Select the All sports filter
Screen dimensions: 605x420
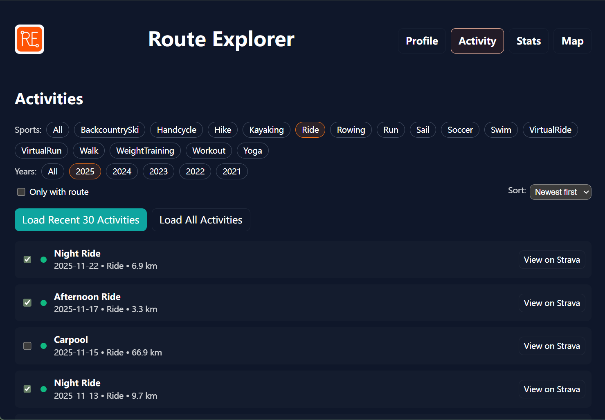[58, 130]
